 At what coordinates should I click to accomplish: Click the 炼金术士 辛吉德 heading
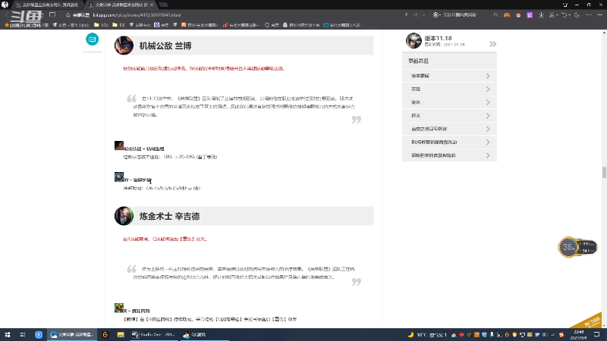point(169,216)
